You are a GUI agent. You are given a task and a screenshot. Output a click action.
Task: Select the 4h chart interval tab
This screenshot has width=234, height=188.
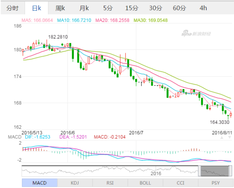coord(203,8)
